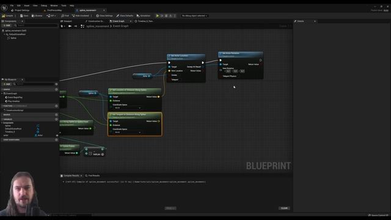
Task: Click the graph navigate forward arrow
Action: click(x=76, y=26)
